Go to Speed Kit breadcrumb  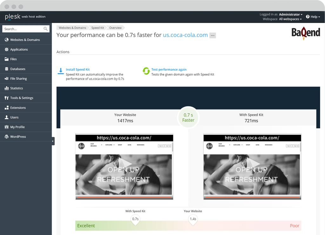tap(98, 28)
